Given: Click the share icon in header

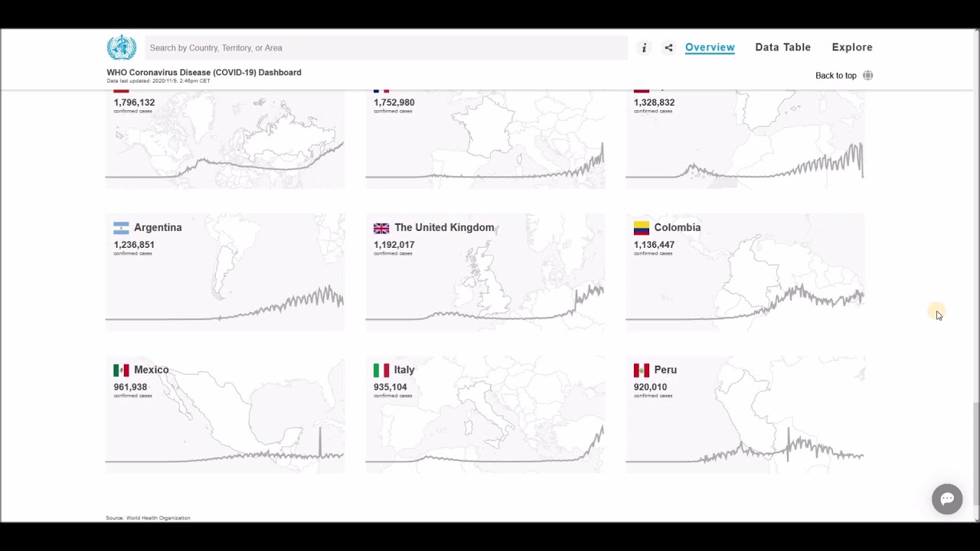Looking at the screenshot, I should coord(668,47).
